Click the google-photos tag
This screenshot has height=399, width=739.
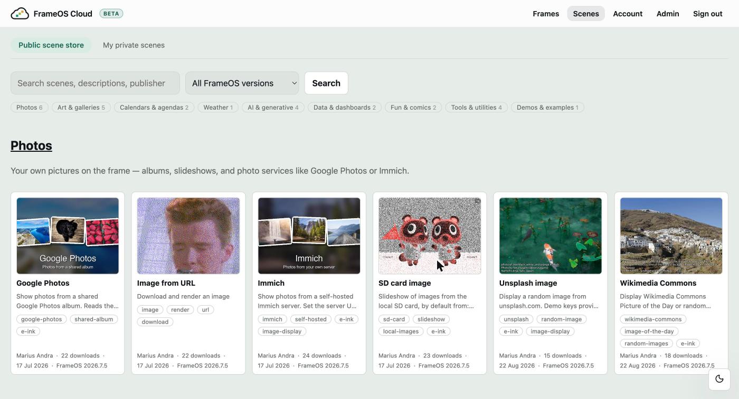[x=42, y=319]
